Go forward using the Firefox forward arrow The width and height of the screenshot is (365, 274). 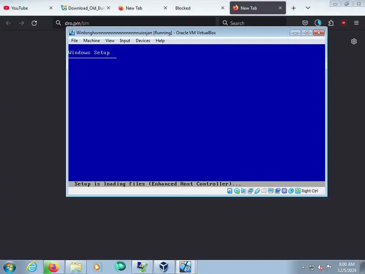coord(21,23)
